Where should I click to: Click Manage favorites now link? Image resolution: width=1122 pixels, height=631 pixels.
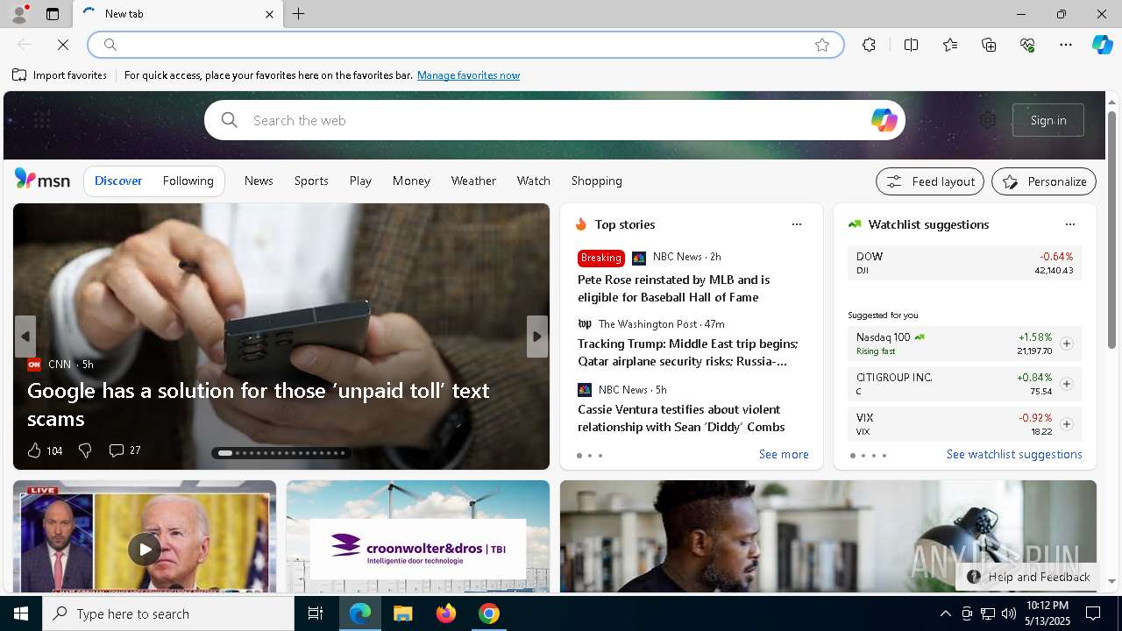468,75
